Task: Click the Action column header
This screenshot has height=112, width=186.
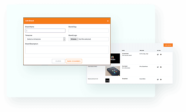Action: (159, 50)
